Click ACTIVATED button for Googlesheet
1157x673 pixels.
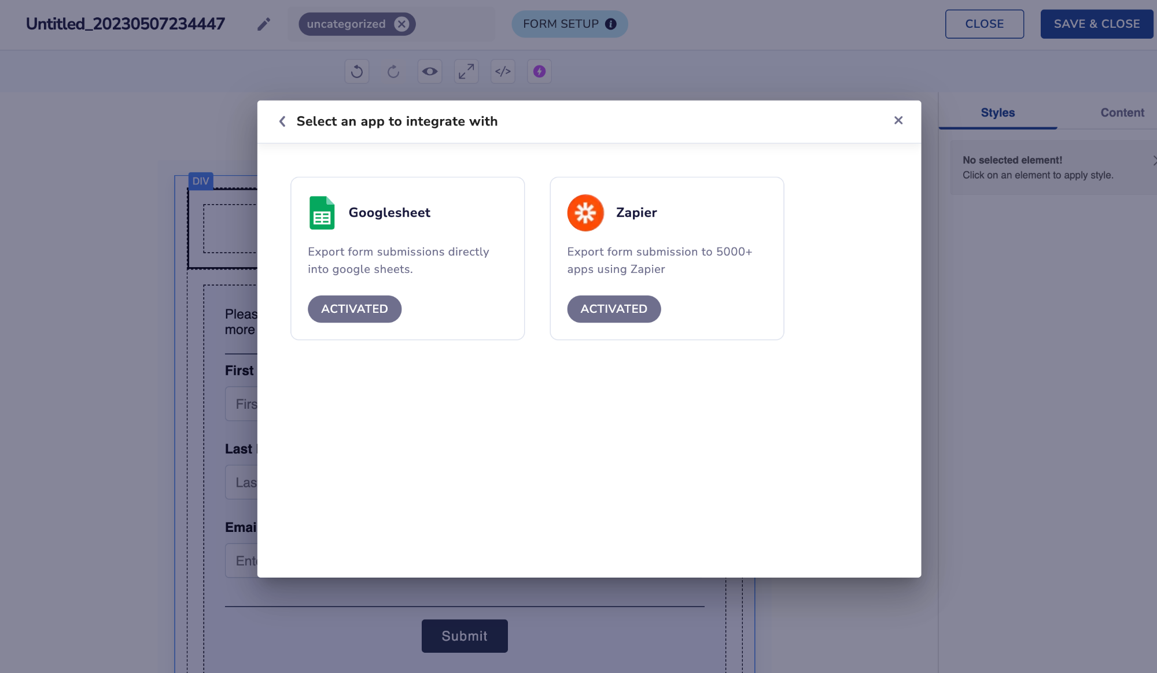355,309
